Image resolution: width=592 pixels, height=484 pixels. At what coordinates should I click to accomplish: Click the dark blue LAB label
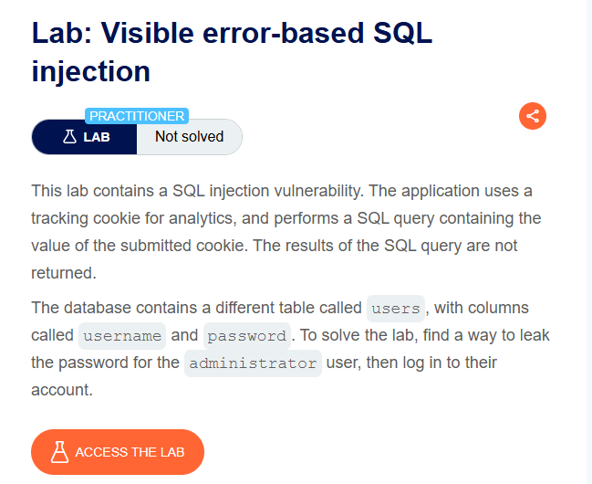[84, 137]
